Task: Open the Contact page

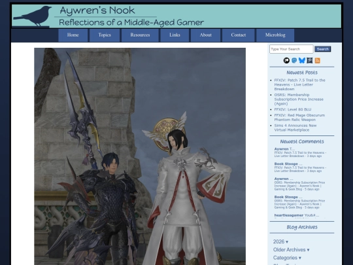Action: [x=239, y=35]
